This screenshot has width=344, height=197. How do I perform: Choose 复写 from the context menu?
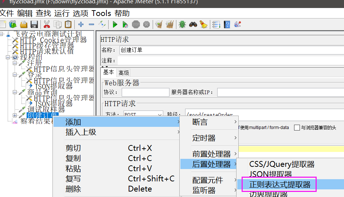click(117, 178)
